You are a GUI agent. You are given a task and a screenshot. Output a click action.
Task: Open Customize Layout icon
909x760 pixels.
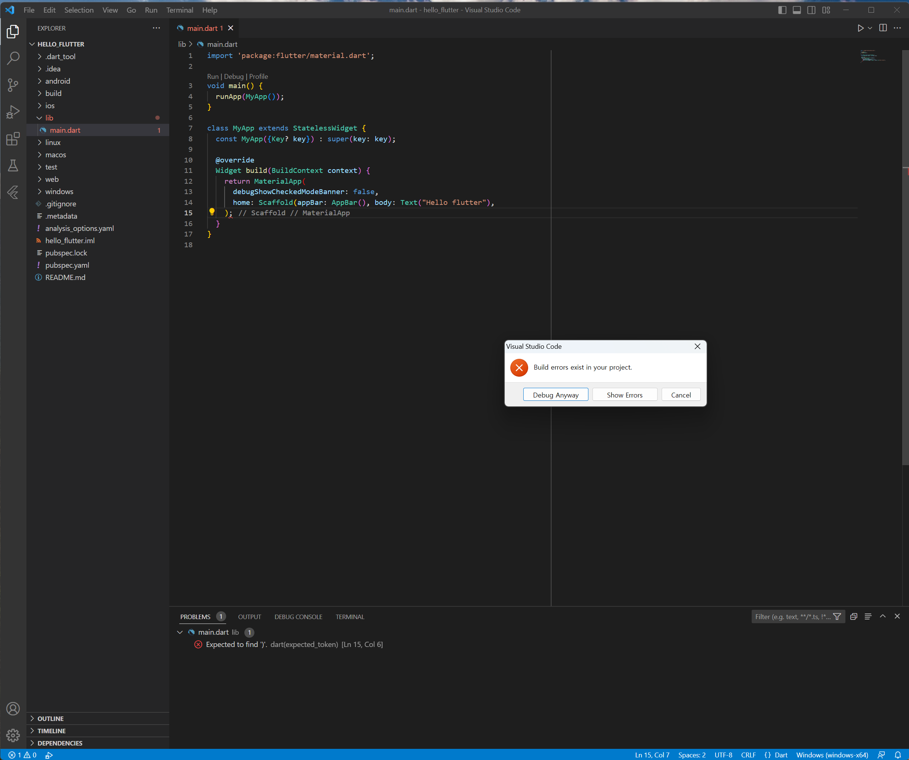pyautogui.click(x=826, y=10)
